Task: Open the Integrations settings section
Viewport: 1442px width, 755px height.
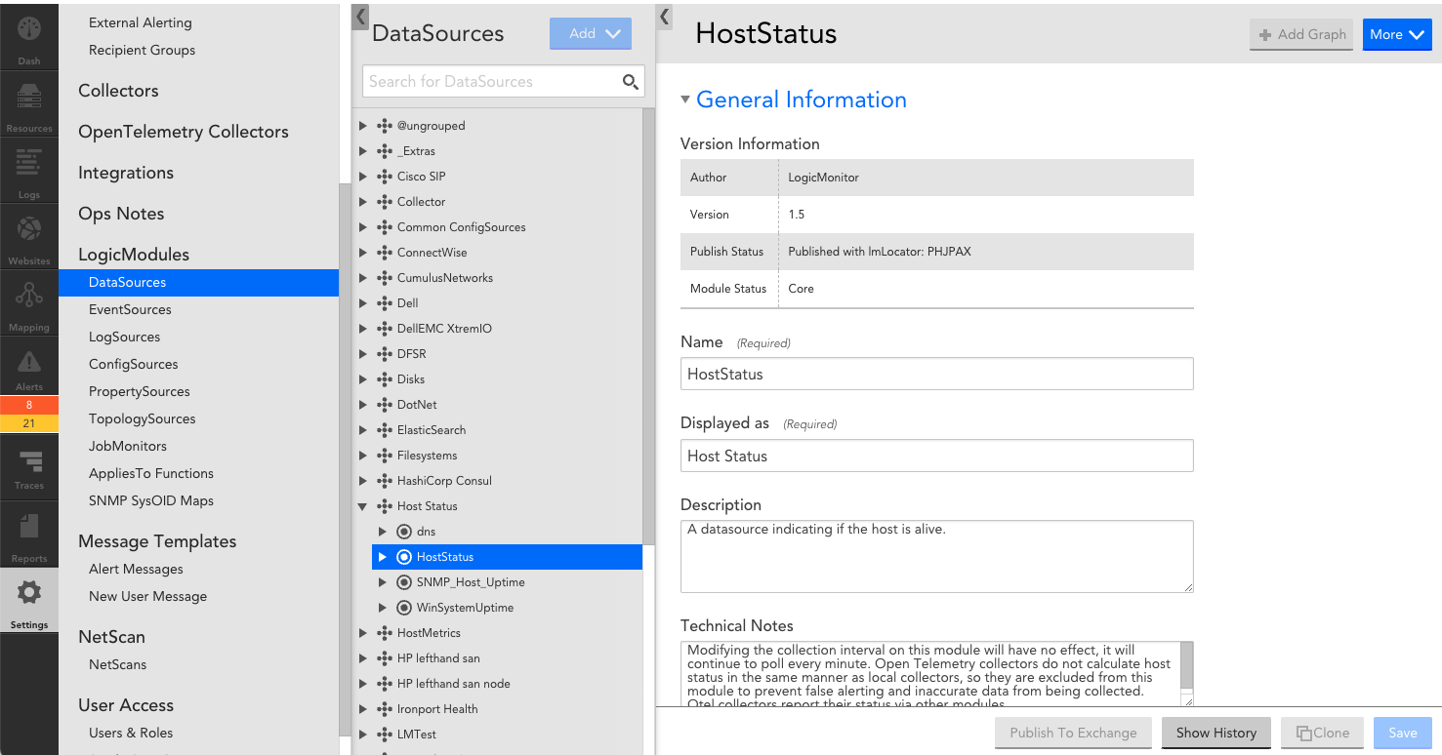Action: 126,173
